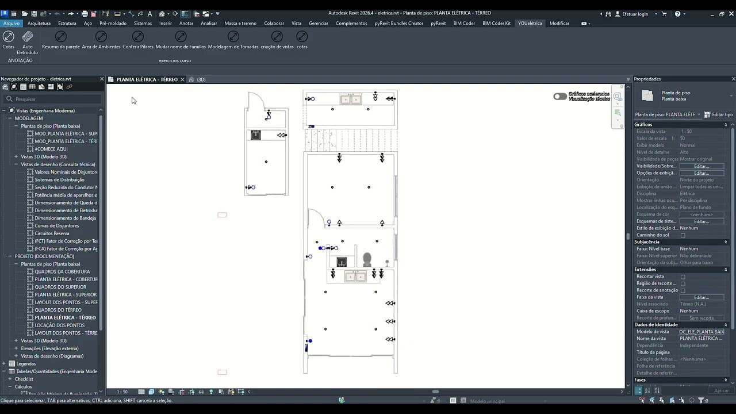Open the Planta de piso type selector dropdown
736x414 pixels.
[668, 114]
